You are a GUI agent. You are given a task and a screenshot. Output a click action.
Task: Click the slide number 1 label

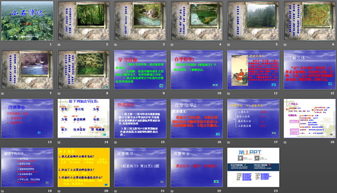pyautogui.click(x=51, y=44)
